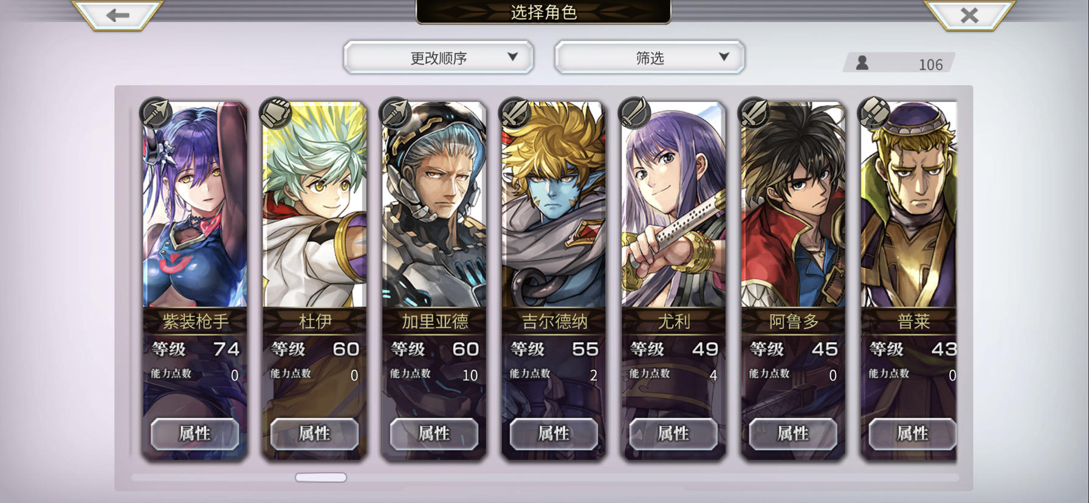
Task: Click hammer weapon icon on 普莱
Action: tap(874, 113)
